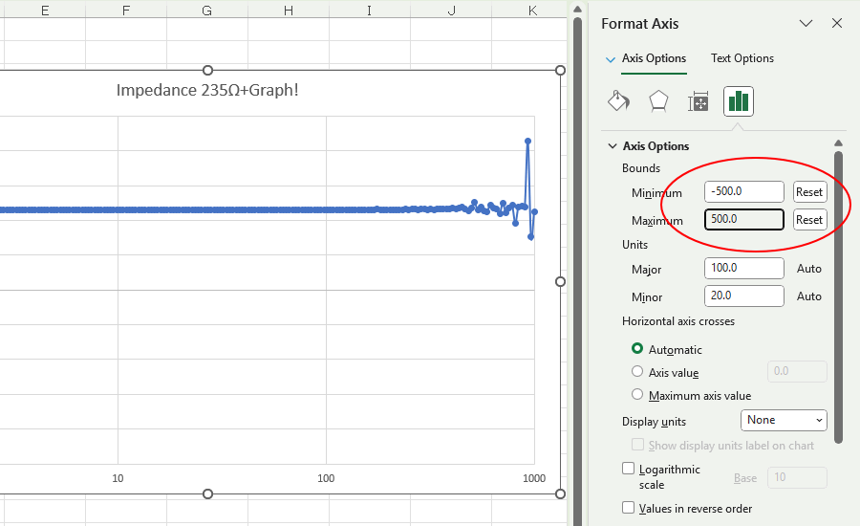Switch to the Text Options tab
Image resolution: width=860 pixels, height=526 pixels.
(742, 58)
